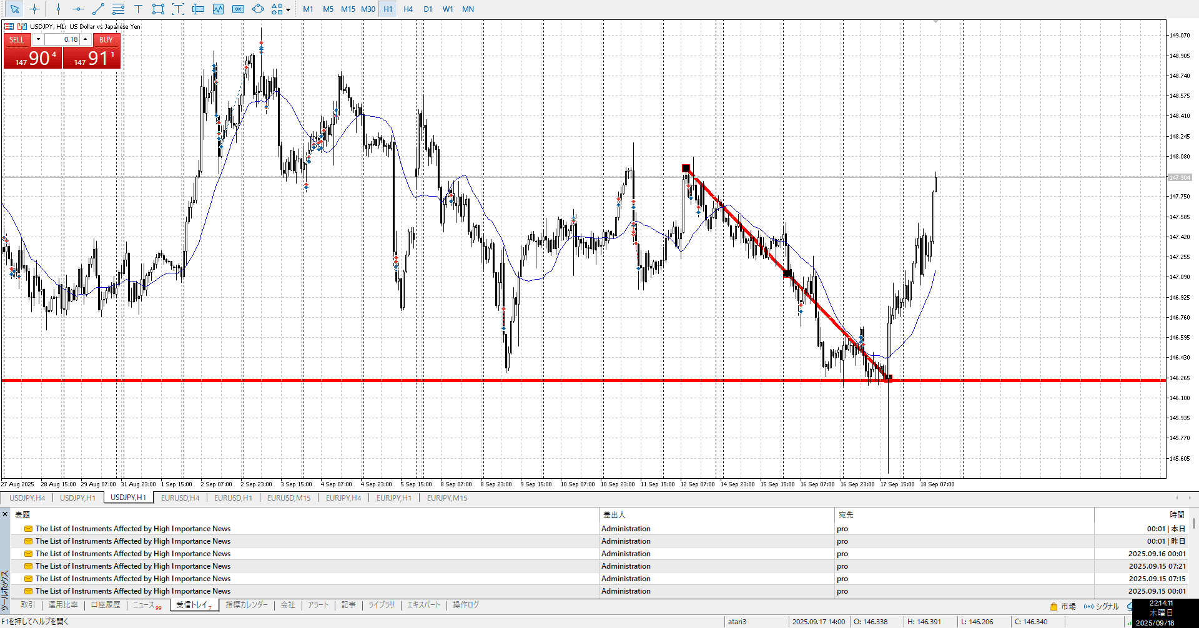Click the red SELL button
1199x628 pixels.
tap(17, 39)
